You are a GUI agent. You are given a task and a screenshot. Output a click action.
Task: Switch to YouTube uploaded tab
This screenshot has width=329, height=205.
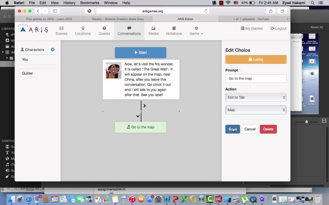point(251,19)
